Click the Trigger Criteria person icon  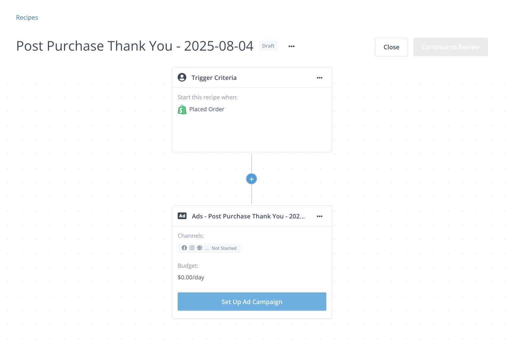pyautogui.click(x=182, y=78)
